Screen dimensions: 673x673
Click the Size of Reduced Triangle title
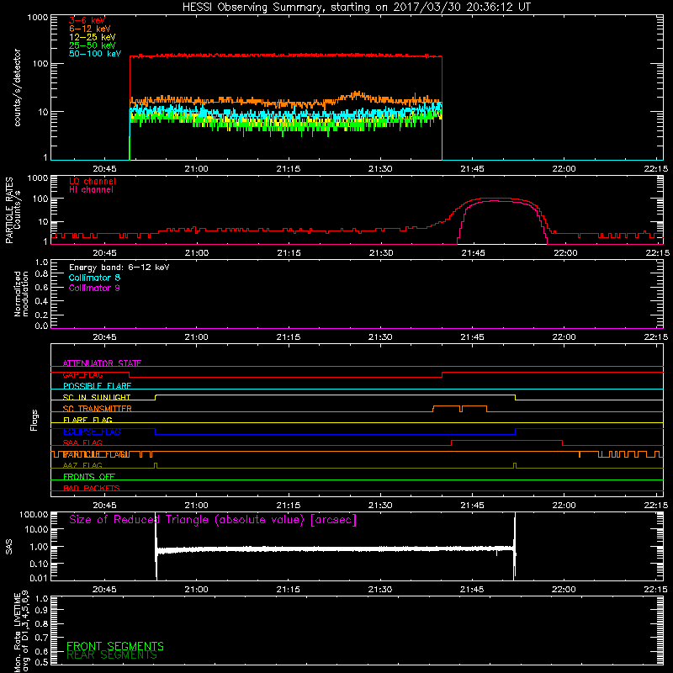(213, 520)
